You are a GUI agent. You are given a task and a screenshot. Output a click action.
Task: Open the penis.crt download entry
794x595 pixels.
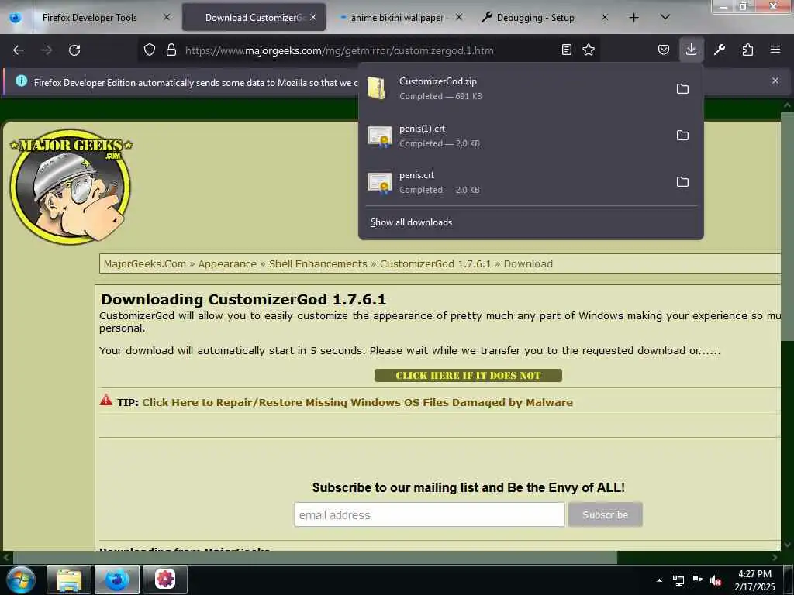click(x=514, y=182)
